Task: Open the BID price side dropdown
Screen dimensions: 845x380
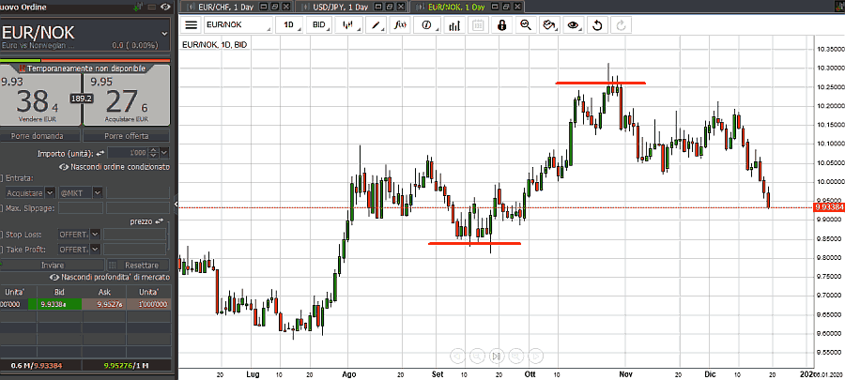Action: tap(320, 25)
